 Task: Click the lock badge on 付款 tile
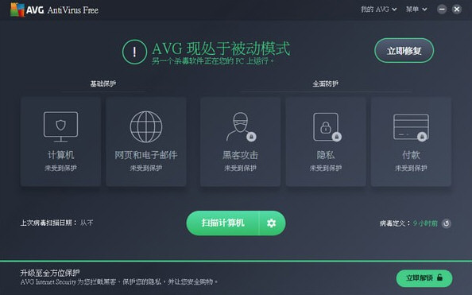(422, 137)
